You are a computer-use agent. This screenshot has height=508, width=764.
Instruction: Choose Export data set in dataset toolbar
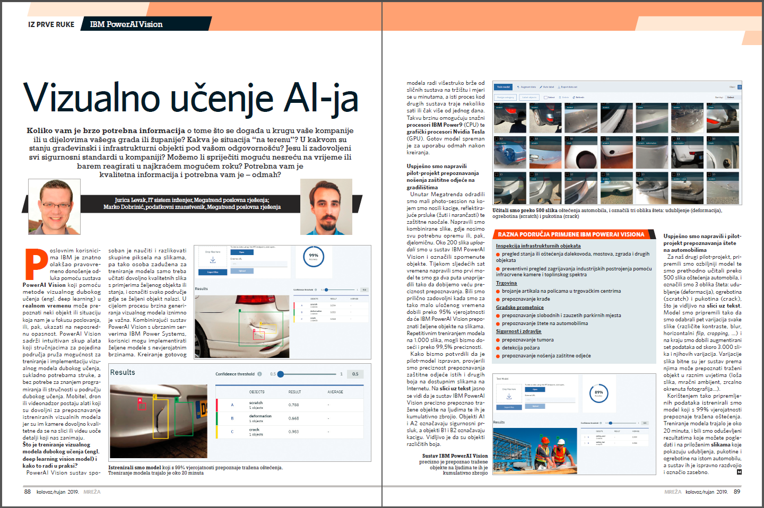(568, 87)
